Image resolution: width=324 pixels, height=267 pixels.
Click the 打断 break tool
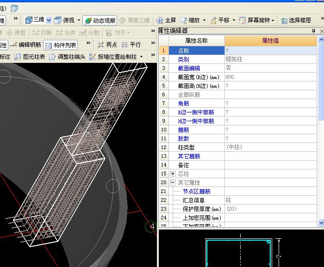[x=42, y=33]
